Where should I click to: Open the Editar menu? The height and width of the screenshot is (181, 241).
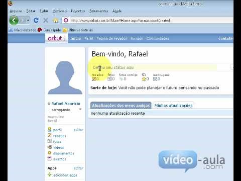[31, 11]
